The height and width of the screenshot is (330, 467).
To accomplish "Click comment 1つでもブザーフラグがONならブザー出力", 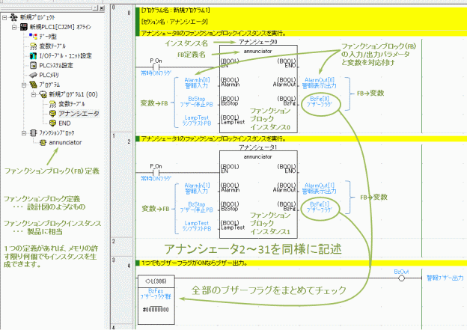I will (194, 263).
